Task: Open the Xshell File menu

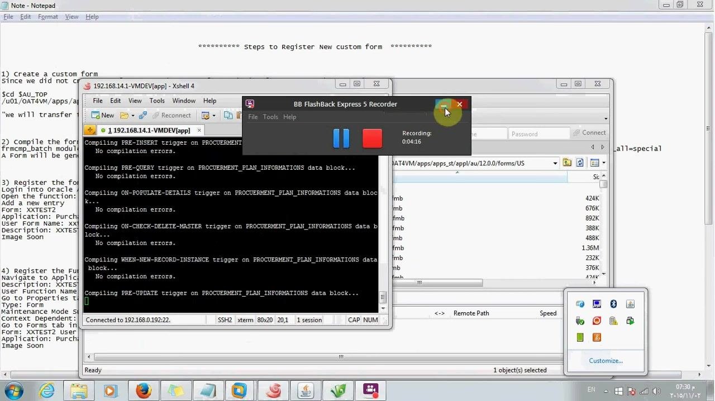Action: [x=98, y=101]
